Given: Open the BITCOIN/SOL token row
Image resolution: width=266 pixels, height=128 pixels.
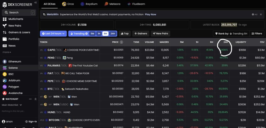Looking at the screenshot, I should 152,120.
